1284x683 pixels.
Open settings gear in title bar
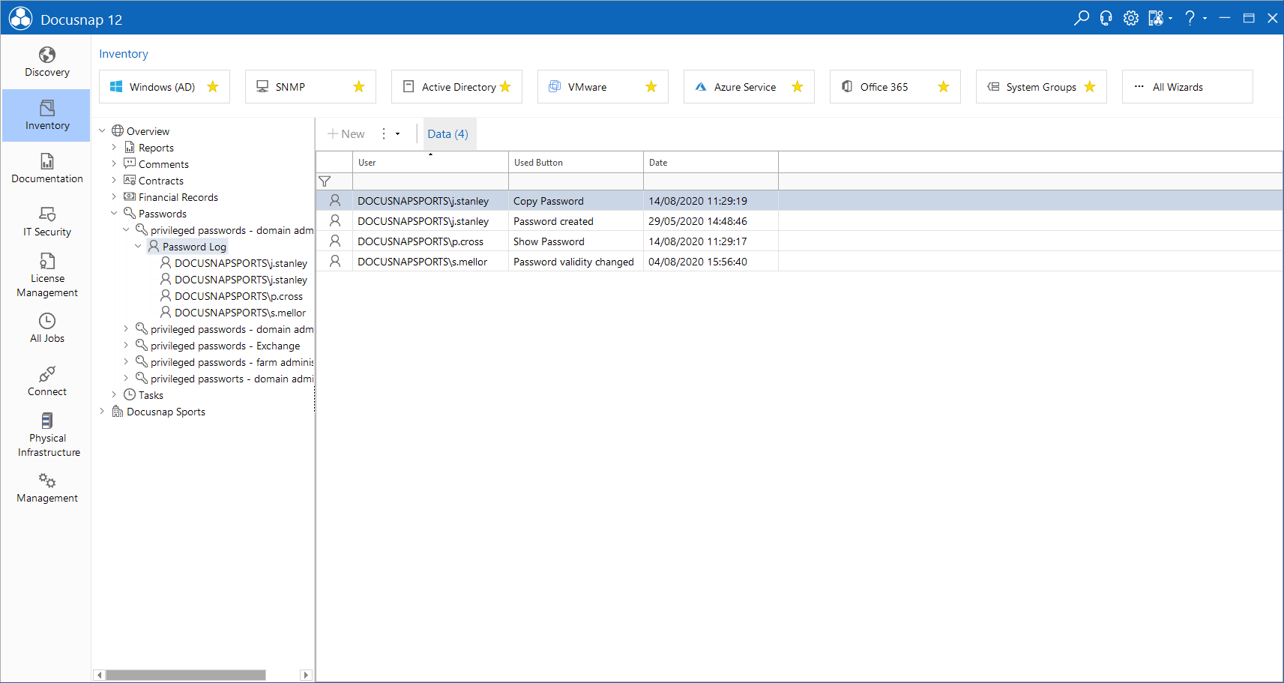click(1130, 18)
